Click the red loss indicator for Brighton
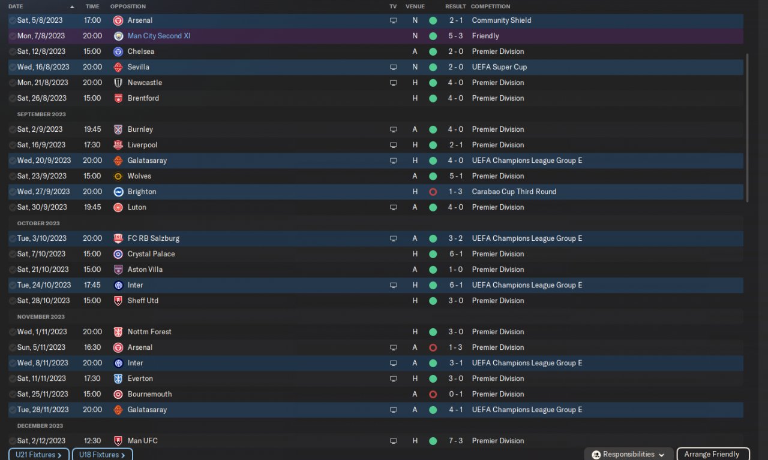Screen dimensions: 768x460 point(433,192)
